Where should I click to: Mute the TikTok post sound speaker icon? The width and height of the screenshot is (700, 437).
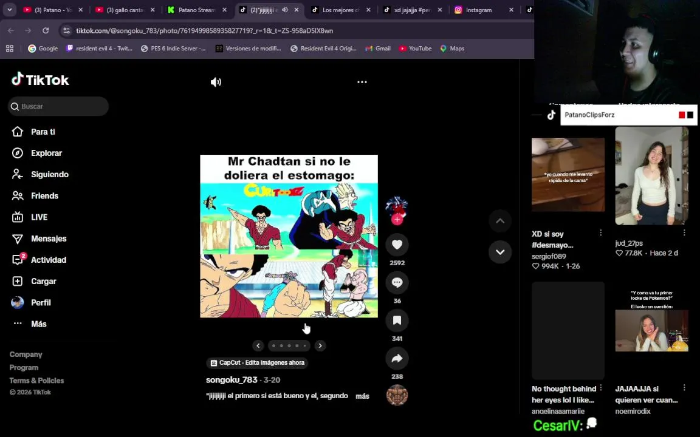click(216, 82)
